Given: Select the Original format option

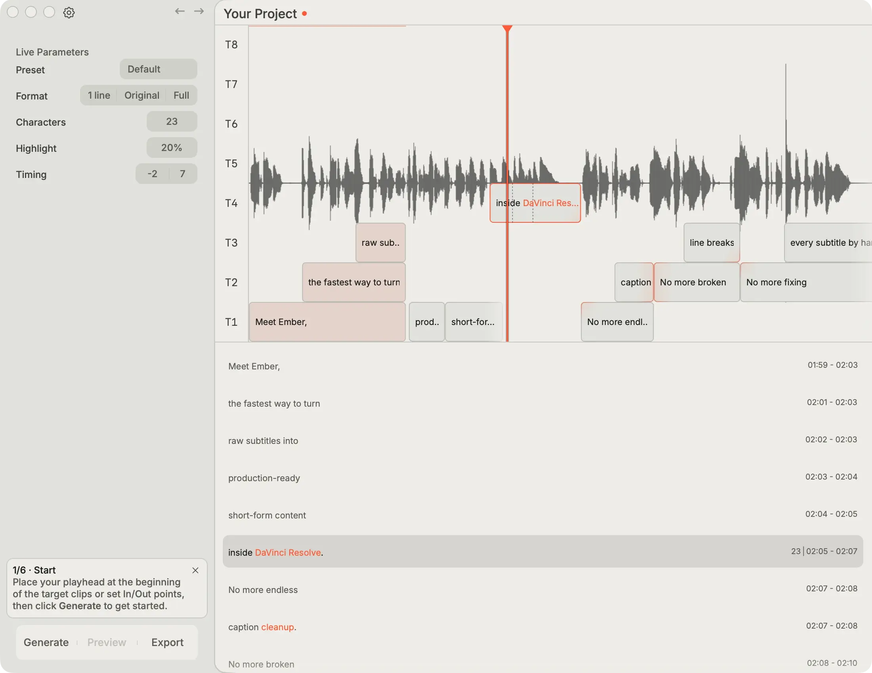Looking at the screenshot, I should (x=142, y=96).
